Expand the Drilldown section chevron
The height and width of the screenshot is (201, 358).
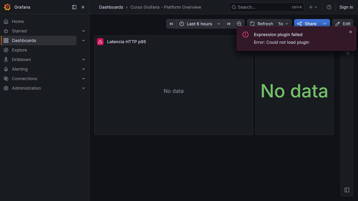tap(84, 60)
